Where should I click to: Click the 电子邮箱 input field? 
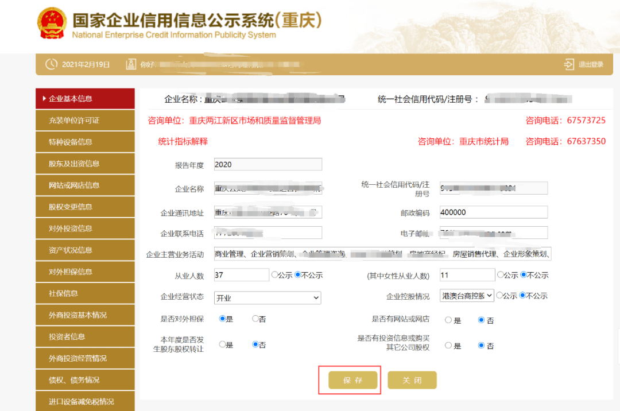coord(494,233)
